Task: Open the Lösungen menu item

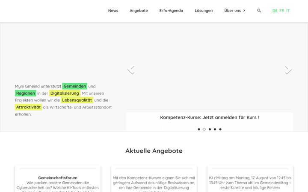Action: coord(204,11)
